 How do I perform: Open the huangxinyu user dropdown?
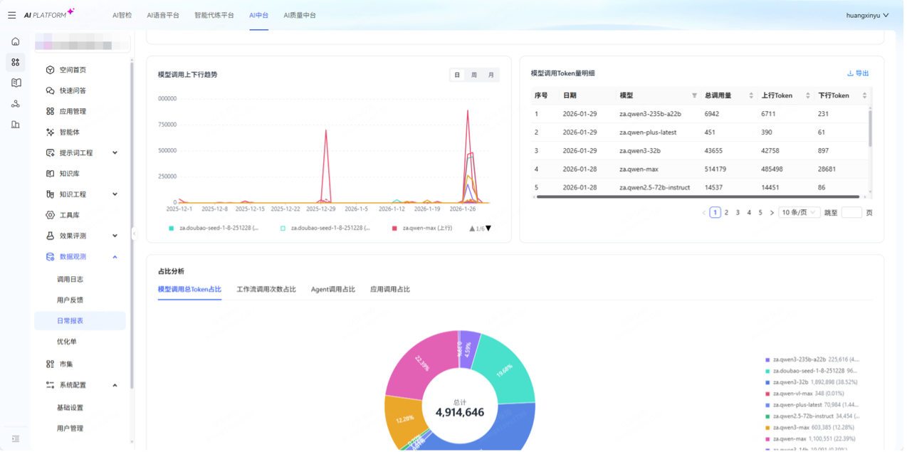click(x=867, y=15)
